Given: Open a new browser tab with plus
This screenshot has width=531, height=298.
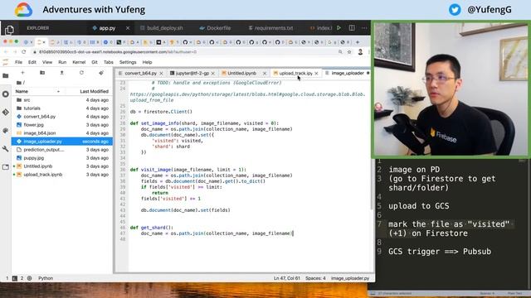Looking at the screenshot, I should pyautogui.click(x=358, y=42).
